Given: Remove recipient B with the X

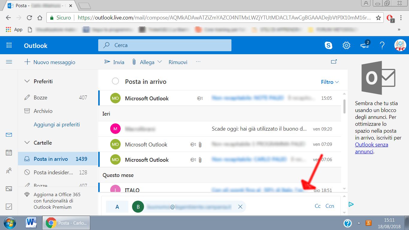Looking at the screenshot, I should click(240, 207).
